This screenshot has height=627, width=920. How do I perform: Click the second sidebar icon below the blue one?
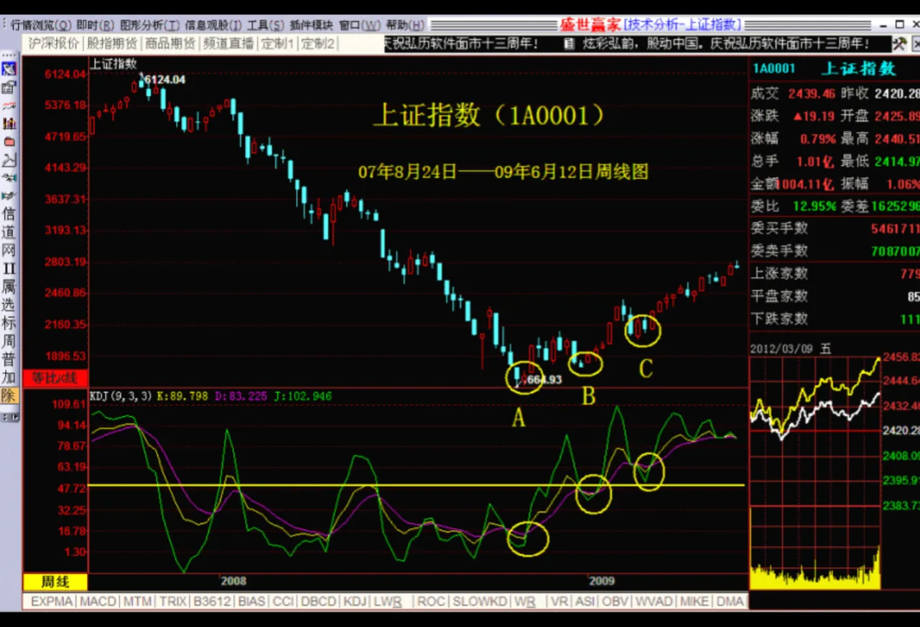[9, 88]
